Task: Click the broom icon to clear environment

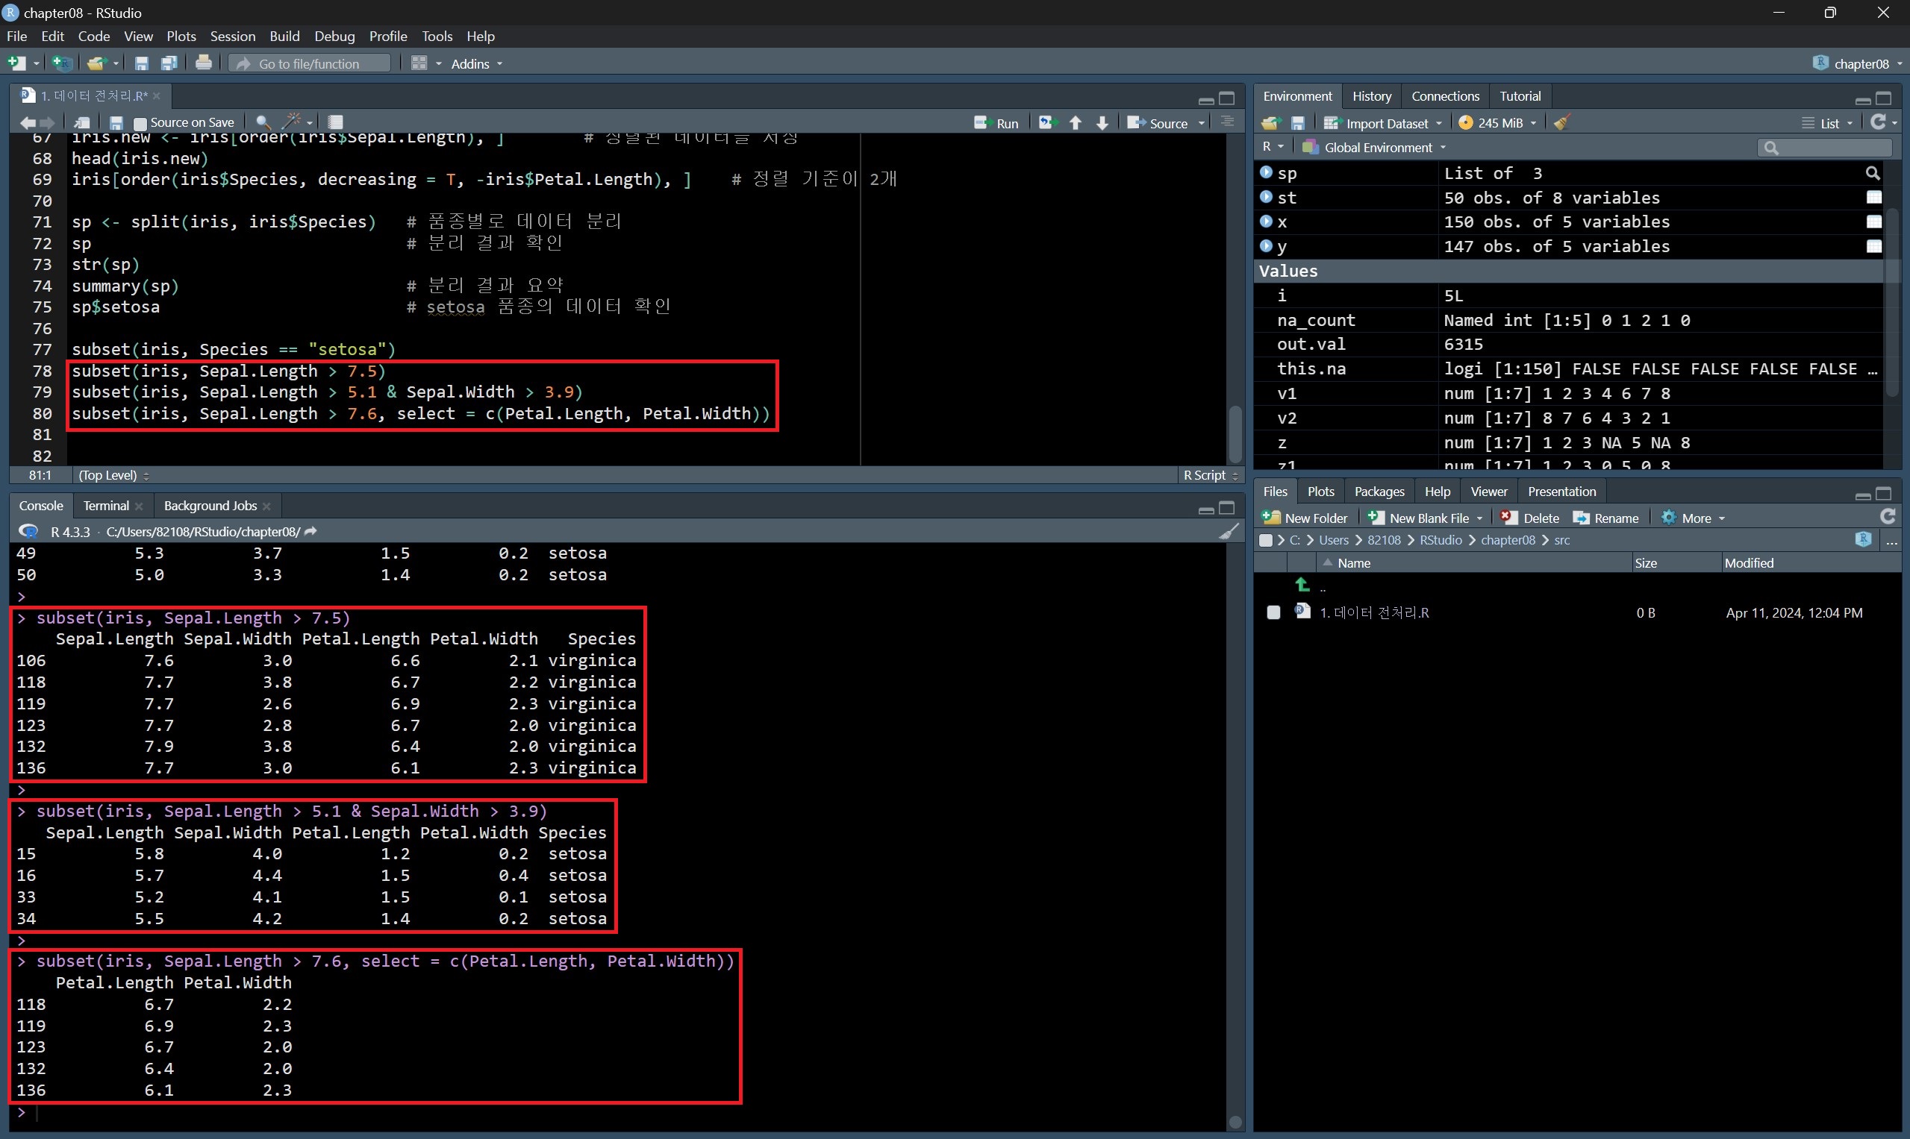Action: 1562,123
